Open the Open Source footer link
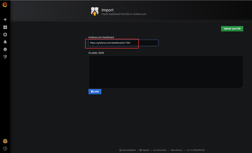The width and height of the screenshot is (252, 153). tap(176, 150)
